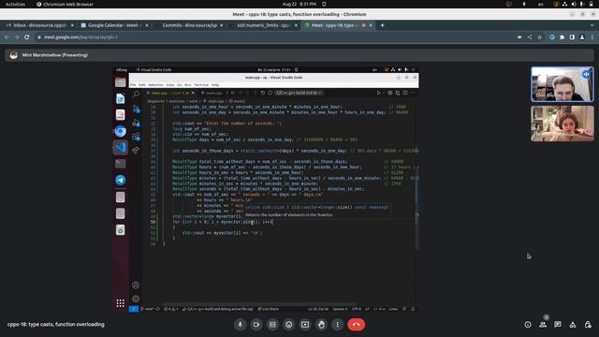Toggle captions in the Meet toolbar

272,325
